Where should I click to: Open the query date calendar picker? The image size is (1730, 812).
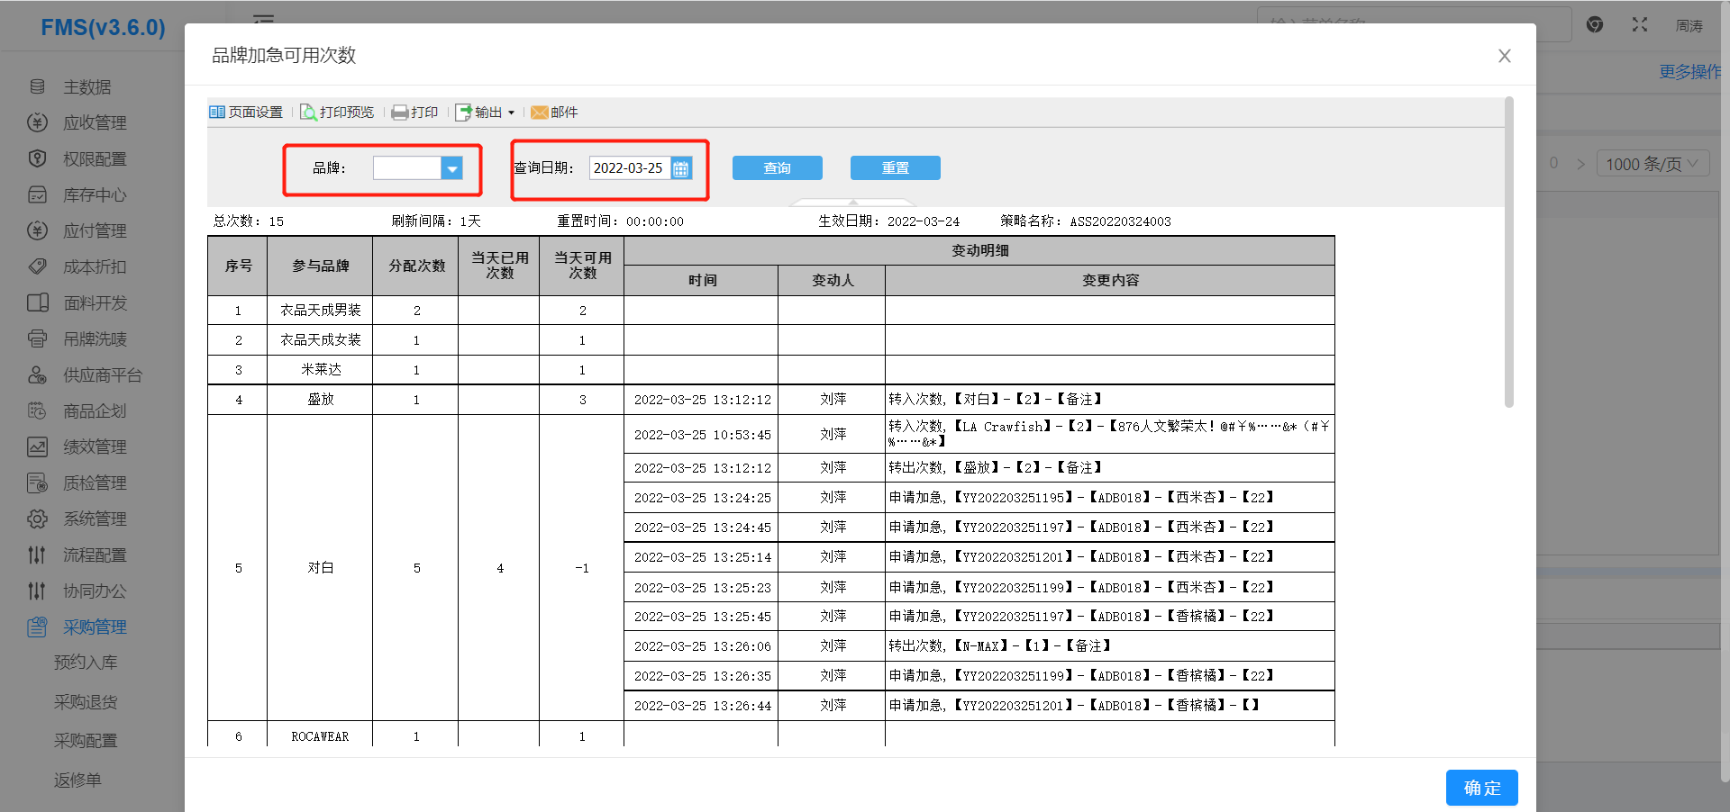tap(681, 168)
